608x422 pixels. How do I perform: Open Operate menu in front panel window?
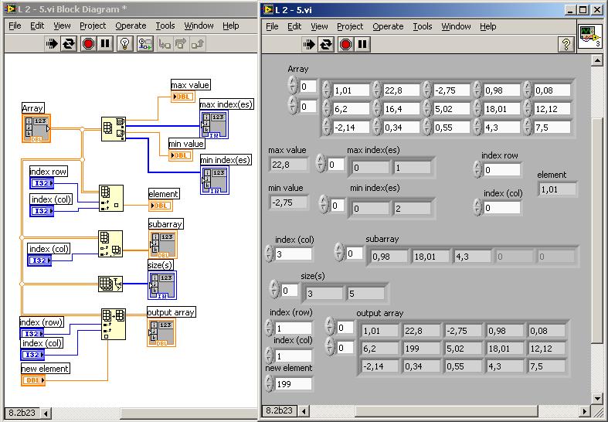pos(388,26)
